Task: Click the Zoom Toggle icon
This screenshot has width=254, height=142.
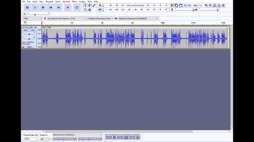Action: 223,6
